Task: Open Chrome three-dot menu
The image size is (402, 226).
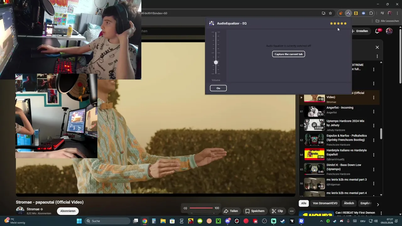Action: tap(397, 13)
